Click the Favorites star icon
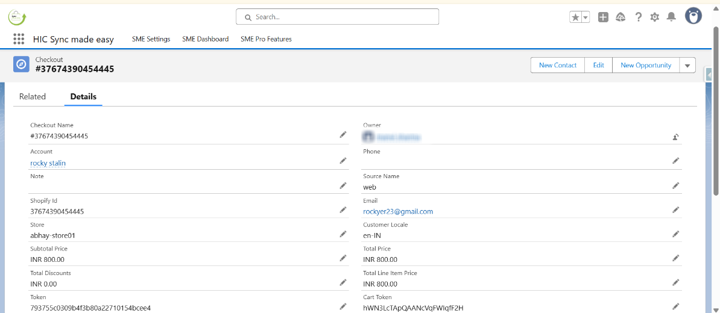Image resolution: width=720 pixels, height=313 pixels. 575,17
